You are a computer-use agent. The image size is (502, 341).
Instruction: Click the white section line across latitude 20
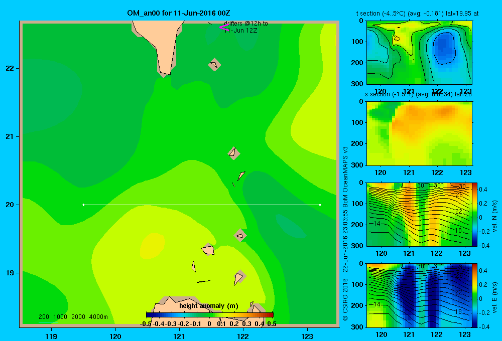pyautogui.click(x=202, y=205)
